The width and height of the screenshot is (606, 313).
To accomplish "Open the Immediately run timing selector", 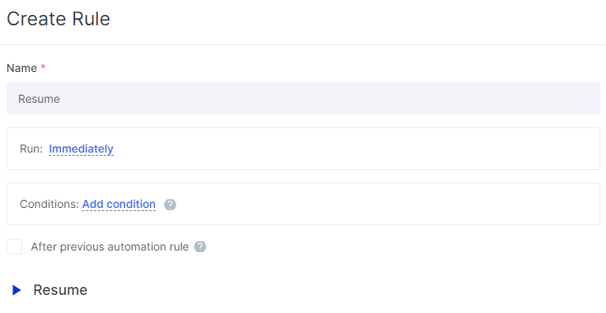I will point(81,149).
